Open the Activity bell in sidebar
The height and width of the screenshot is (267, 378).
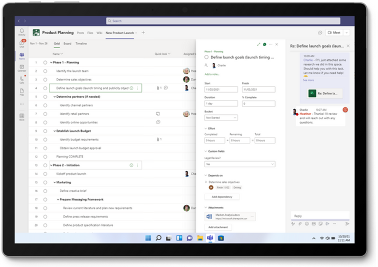coord(22,32)
